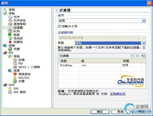Click the 确定 button
Viewport: 153px width, 116px height.
tap(100, 112)
